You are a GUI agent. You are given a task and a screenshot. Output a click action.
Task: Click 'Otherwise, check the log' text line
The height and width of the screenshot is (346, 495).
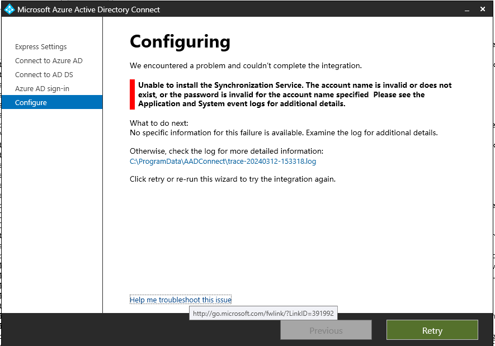[227, 151]
